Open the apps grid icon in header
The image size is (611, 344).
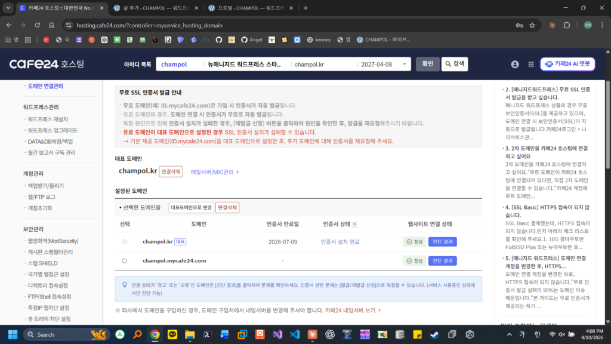(x=531, y=64)
